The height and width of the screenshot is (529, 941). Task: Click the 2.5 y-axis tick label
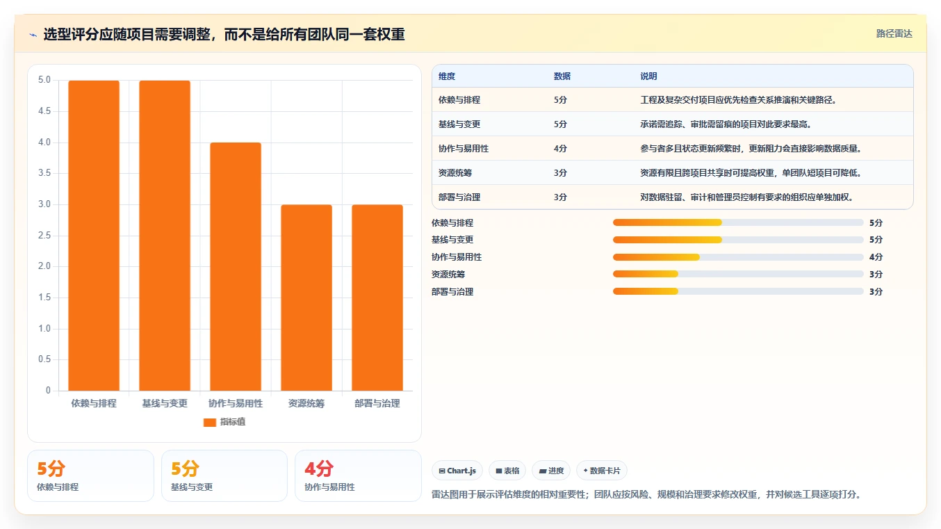tap(44, 235)
